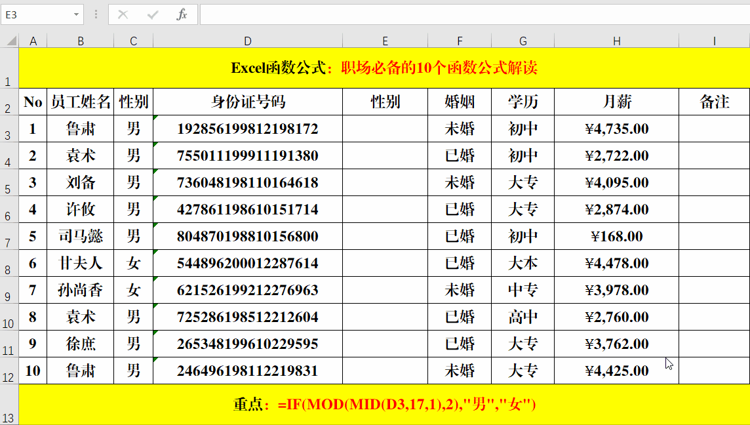The height and width of the screenshot is (425, 750).
Task: Click cell with ID 804870198810156800
Action: pos(248,236)
